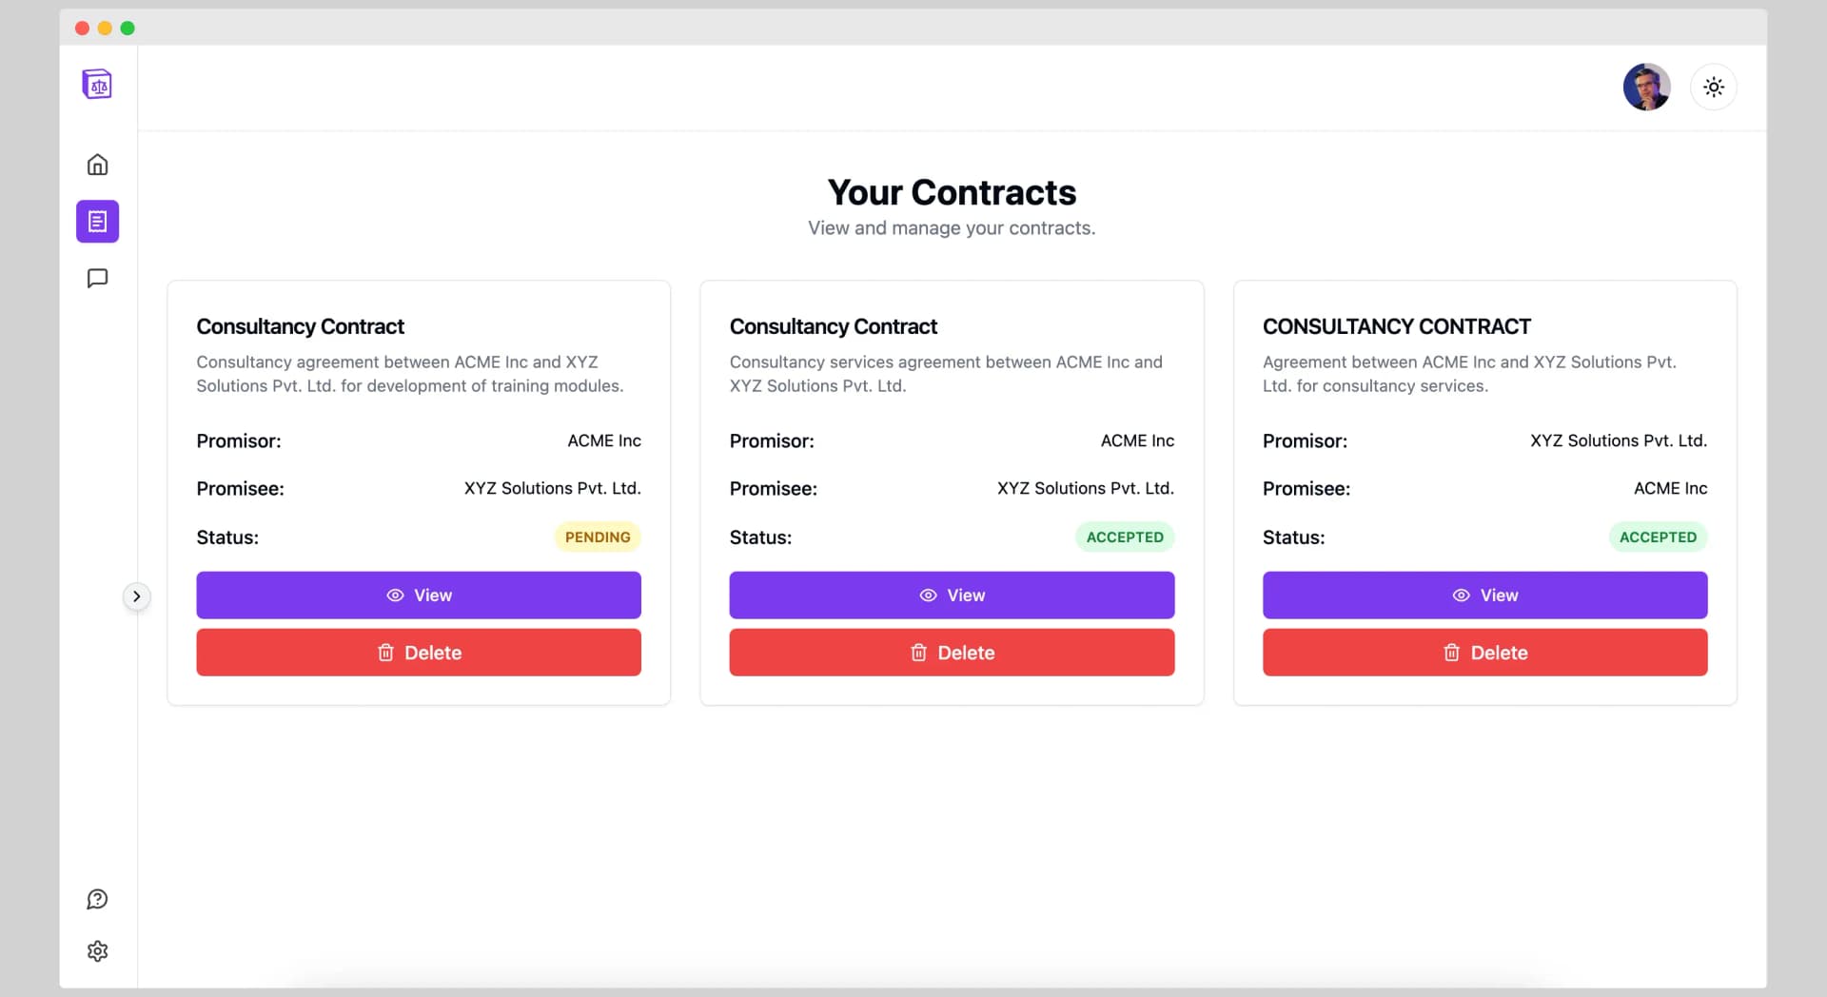Screen dimensions: 1827x997
Task: Open the chat messages icon in sidebar
Action: tap(97, 278)
